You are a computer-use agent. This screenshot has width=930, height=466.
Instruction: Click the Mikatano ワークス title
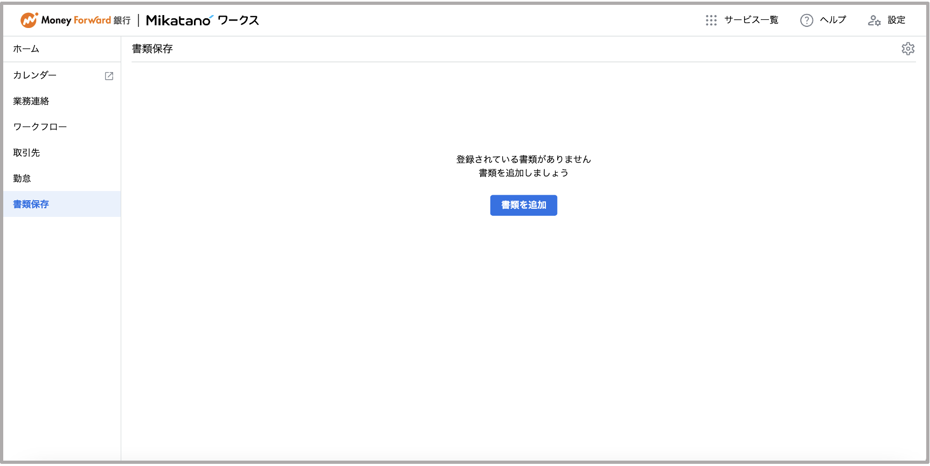pyautogui.click(x=203, y=20)
